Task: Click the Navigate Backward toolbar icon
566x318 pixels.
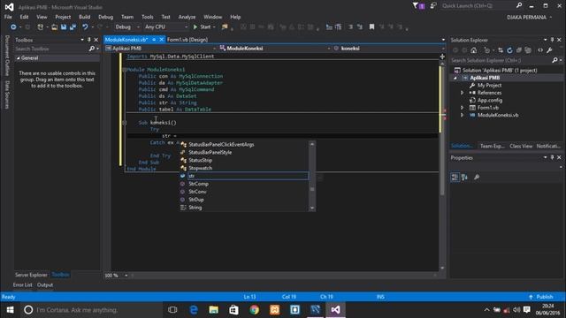Action: (x=13, y=27)
